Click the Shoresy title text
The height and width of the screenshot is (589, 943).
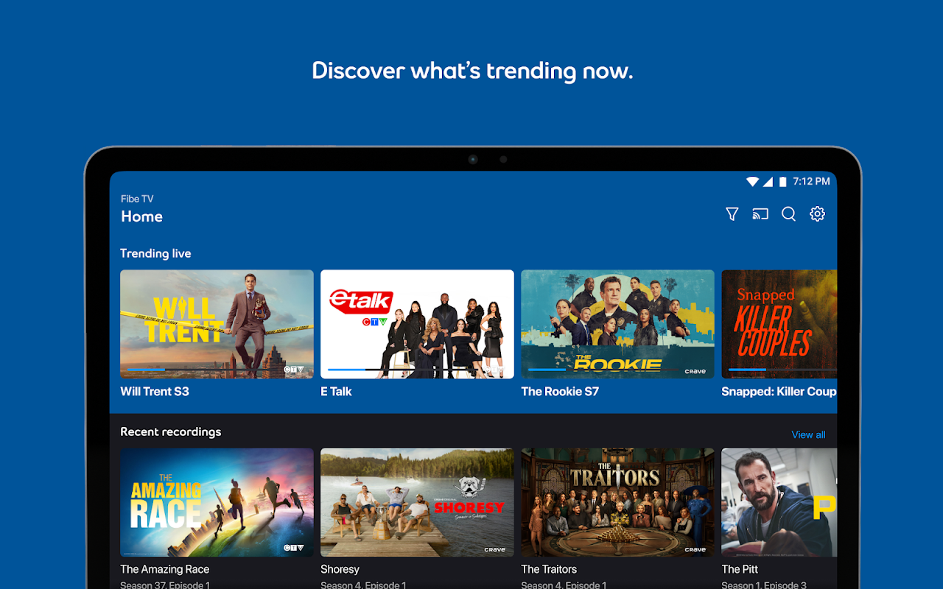(x=340, y=569)
